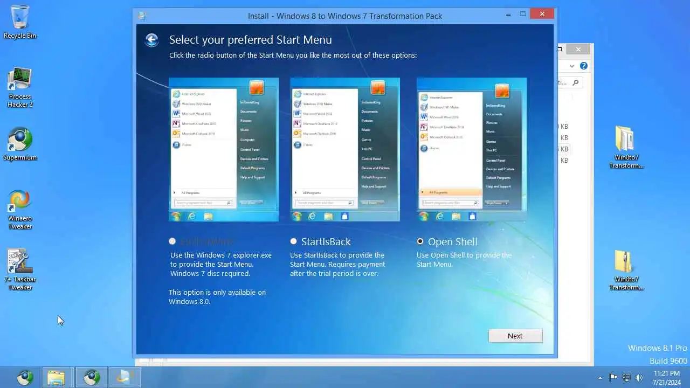The height and width of the screenshot is (388, 690).
Task: Open the Recycle Bin desktop icon
Action: click(x=20, y=22)
